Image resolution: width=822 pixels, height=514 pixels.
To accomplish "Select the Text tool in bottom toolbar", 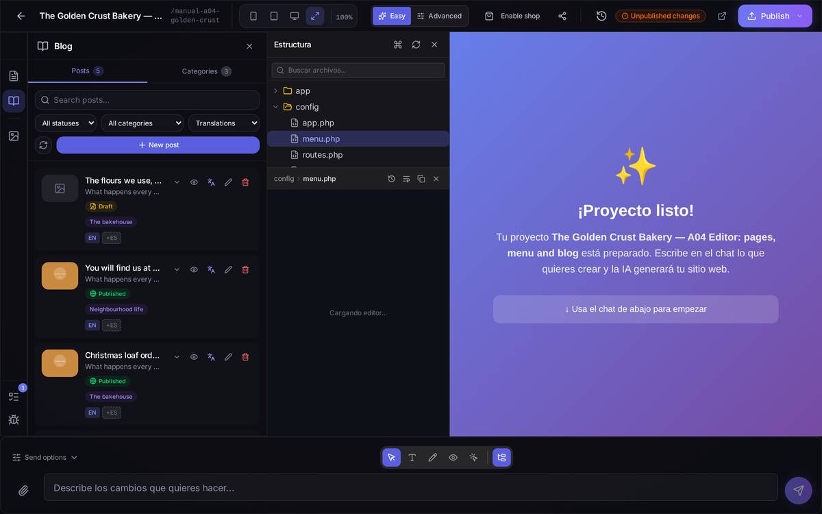I will (x=412, y=457).
